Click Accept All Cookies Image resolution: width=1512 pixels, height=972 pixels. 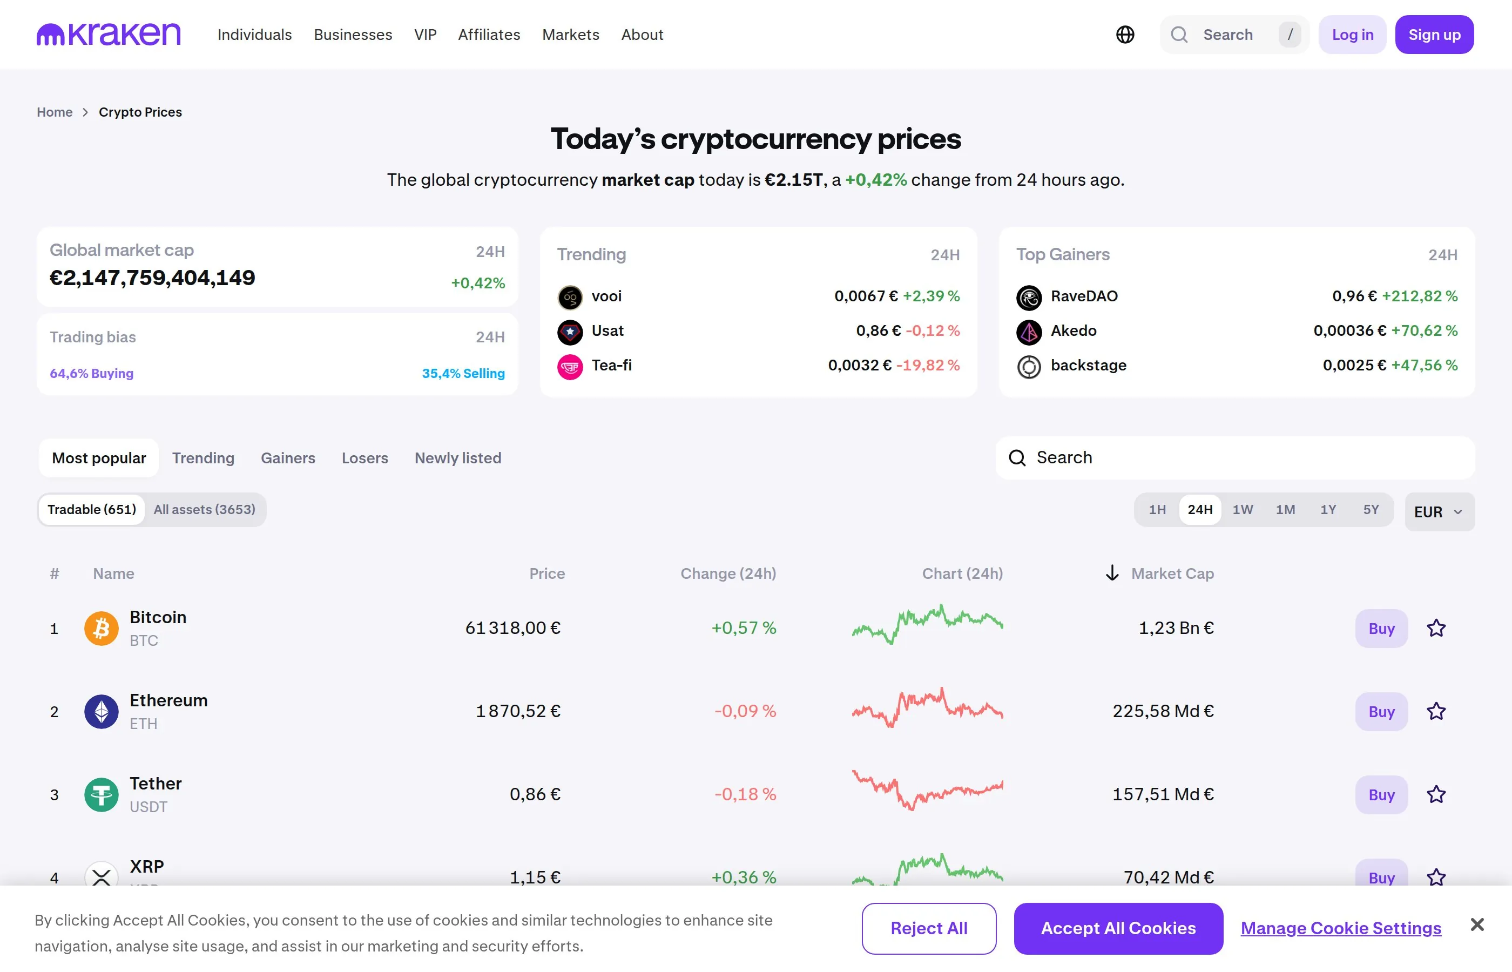point(1118,928)
